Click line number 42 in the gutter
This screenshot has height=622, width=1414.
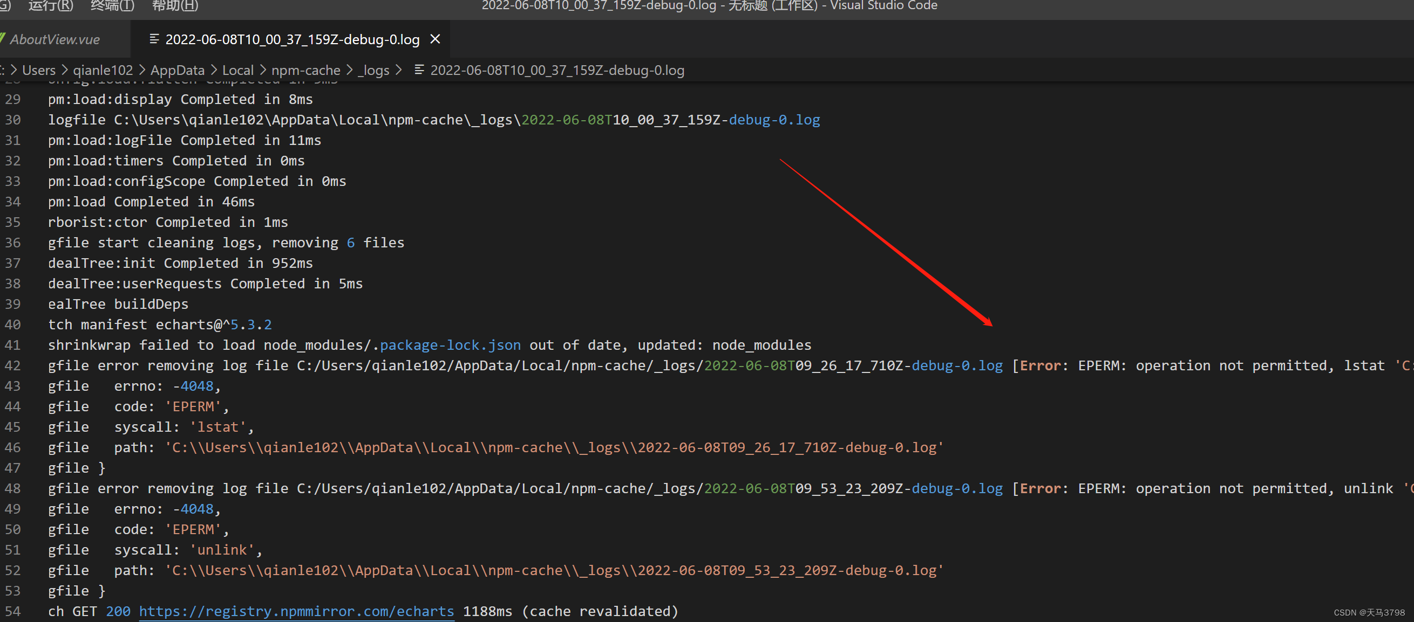click(12, 365)
